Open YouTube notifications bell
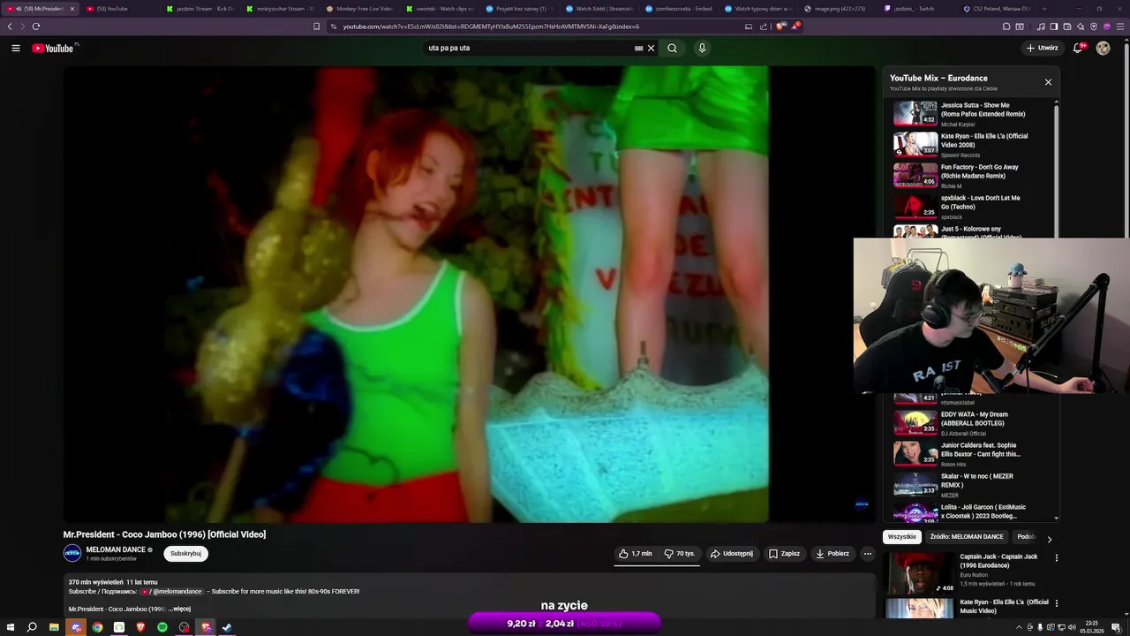 tap(1078, 48)
